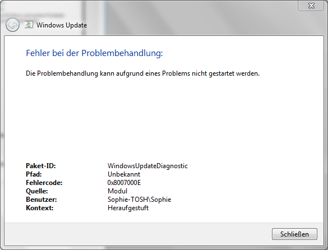This screenshot has height=250, width=328.
Task: Select the Modul source value
Action: (x=117, y=191)
